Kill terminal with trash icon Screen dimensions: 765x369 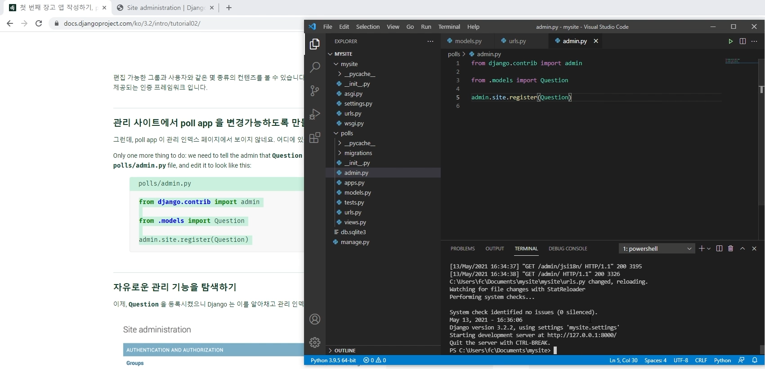coord(731,249)
